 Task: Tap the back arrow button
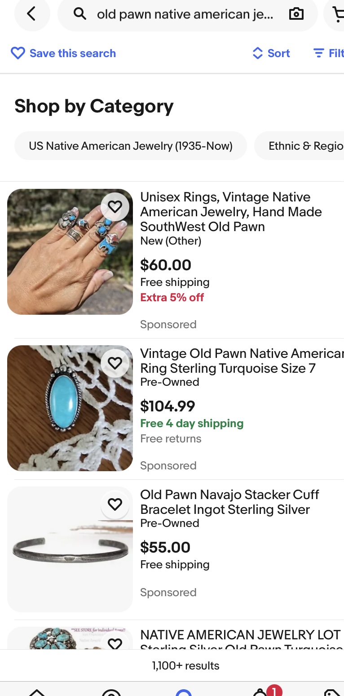click(x=31, y=14)
